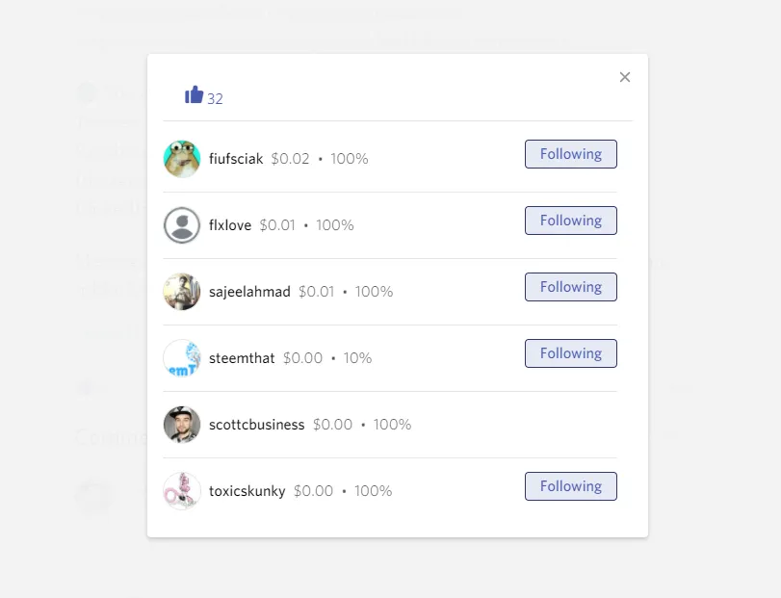Open the fiufsciak username link
781x598 pixels.
236,159
